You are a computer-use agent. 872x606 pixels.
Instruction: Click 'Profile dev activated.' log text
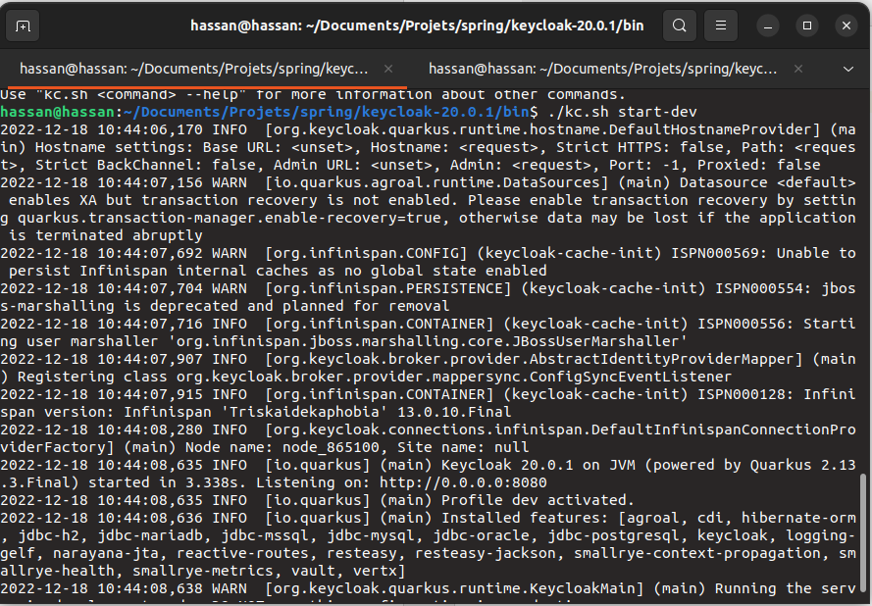(x=538, y=500)
